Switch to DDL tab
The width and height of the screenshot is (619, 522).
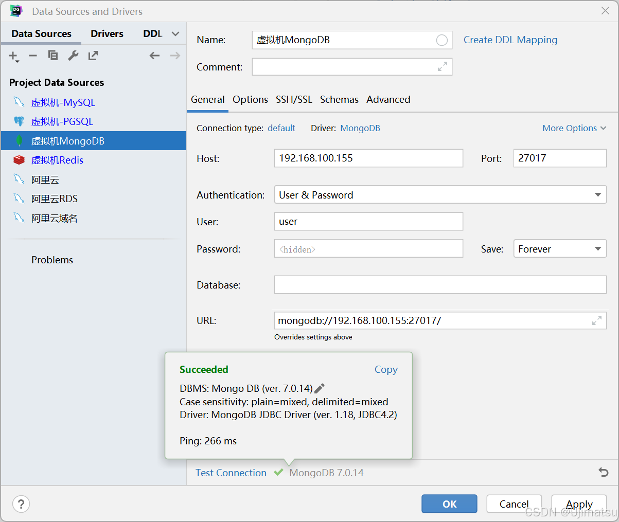click(153, 33)
